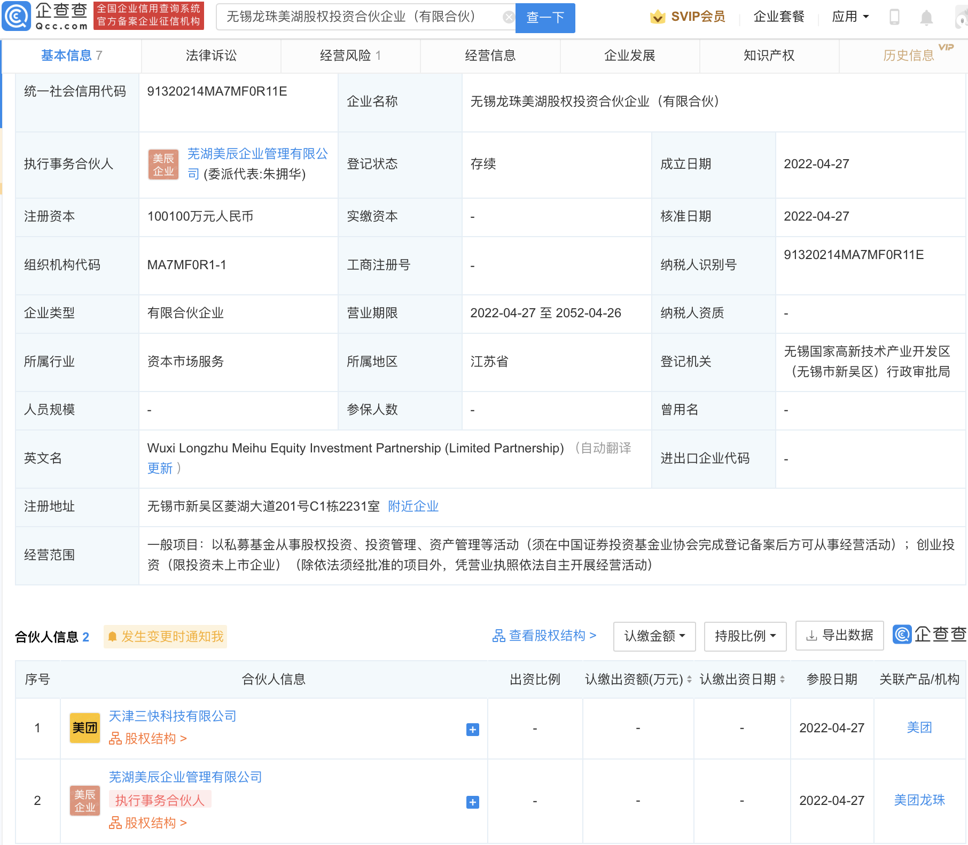The width and height of the screenshot is (968, 845).
Task: Clear the search box with X icon
Action: click(x=509, y=17)
